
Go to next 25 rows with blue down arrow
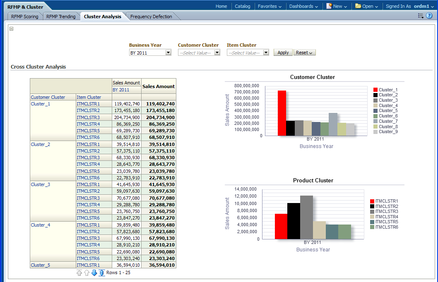[x=94, y=273]
